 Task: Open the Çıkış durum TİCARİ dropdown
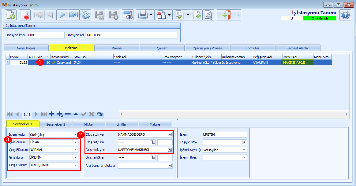(x=75, y=142)
